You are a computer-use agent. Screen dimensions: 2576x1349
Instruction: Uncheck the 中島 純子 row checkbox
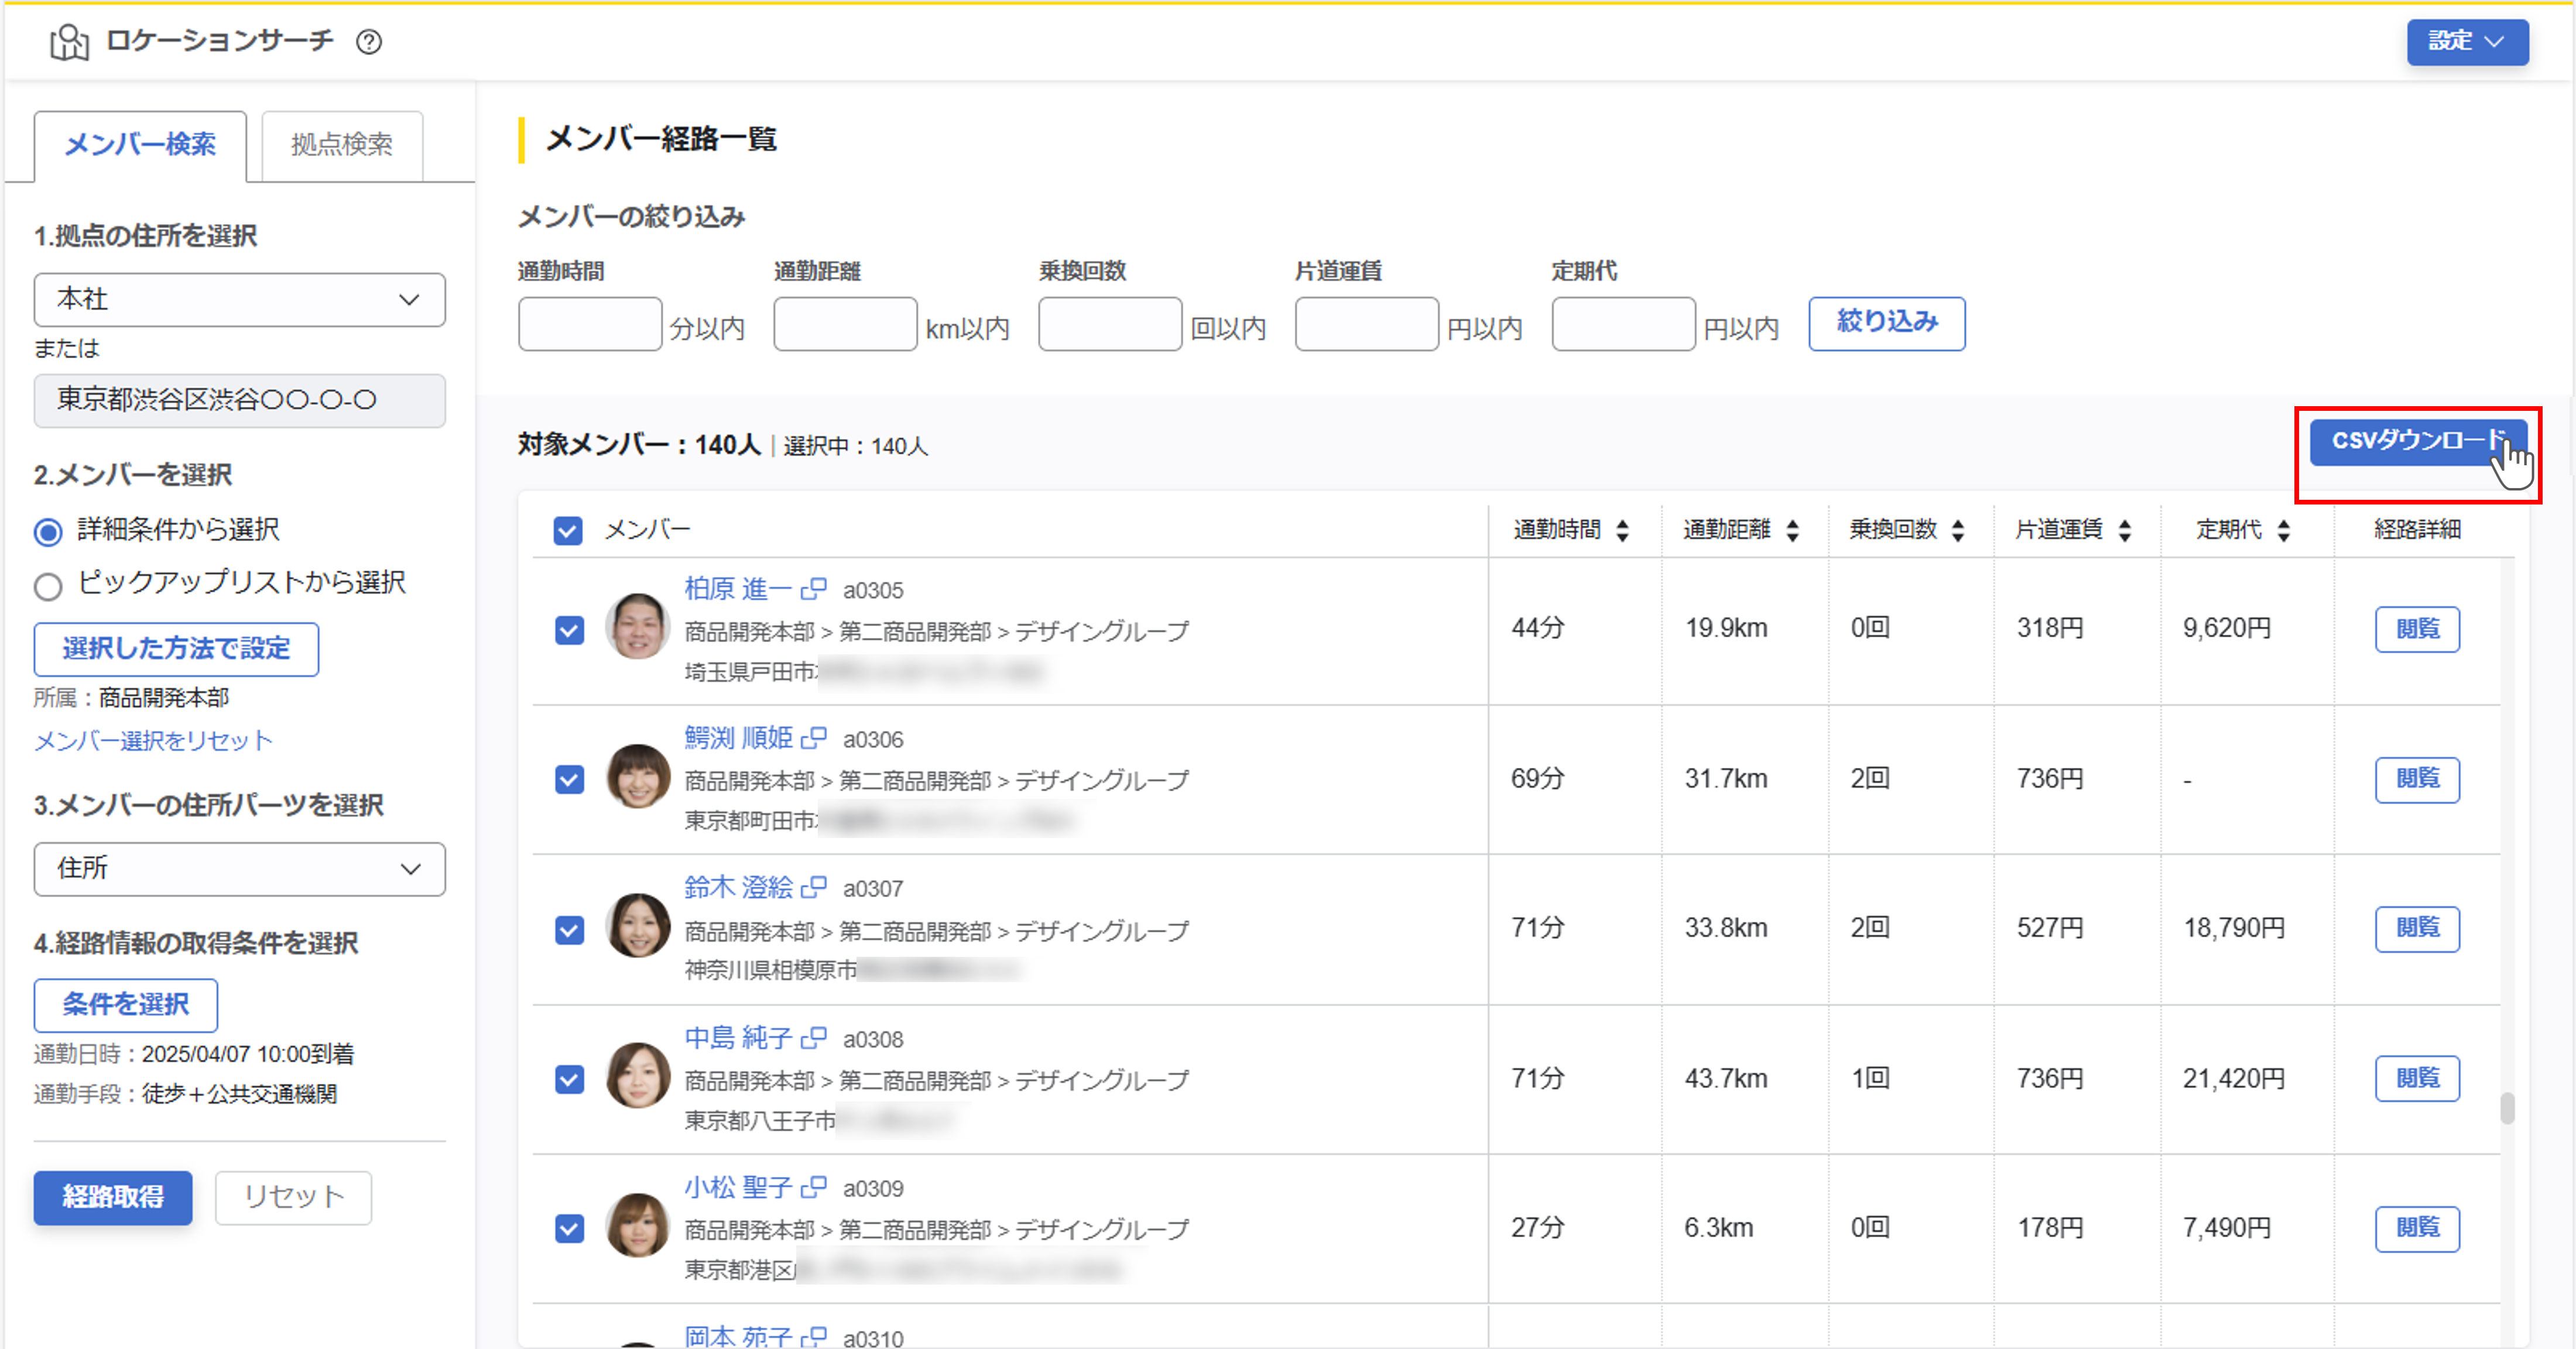[x=569, y=1079]
